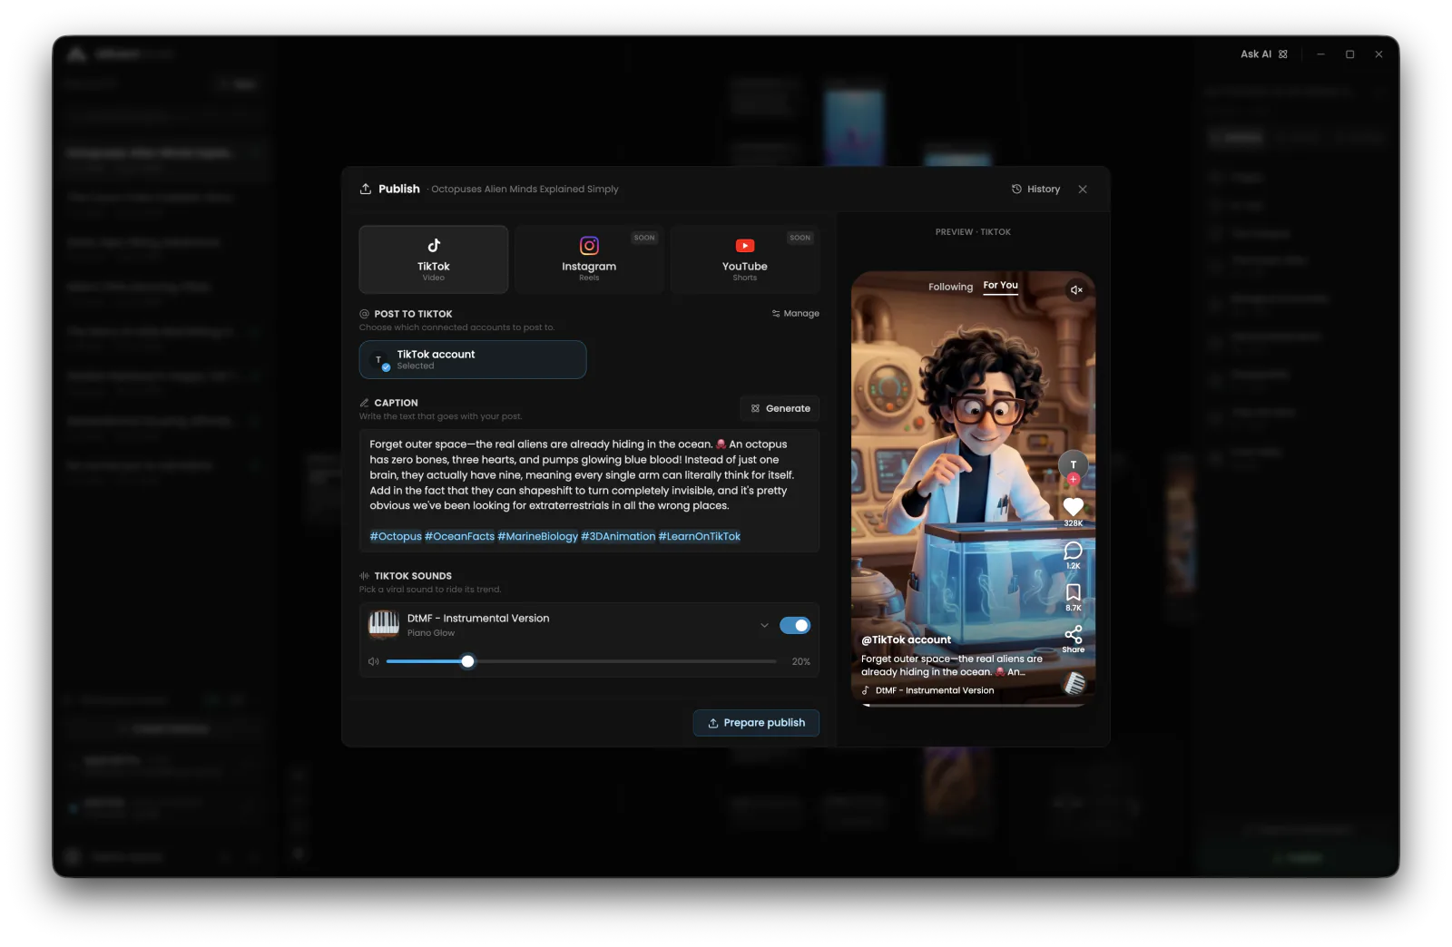The image size is (1452, 947).
Task: Generate a caption with AI
Action: click(x=780, y=409)
